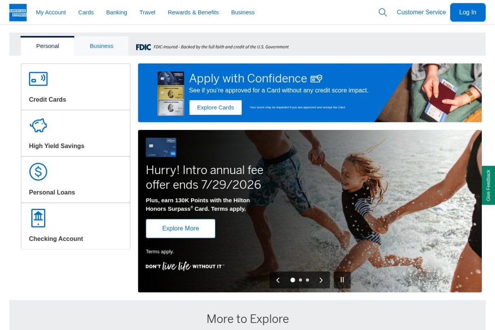Viewport: 495px width, 330px height.
Task: Click the Explore Cards button
Action: pyautogui.click(x=215, y=107)
